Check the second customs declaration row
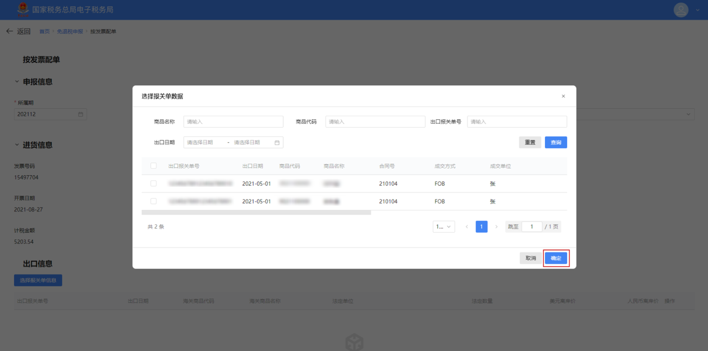Screen dimensions: 708x351 click(x=154, y=201)
